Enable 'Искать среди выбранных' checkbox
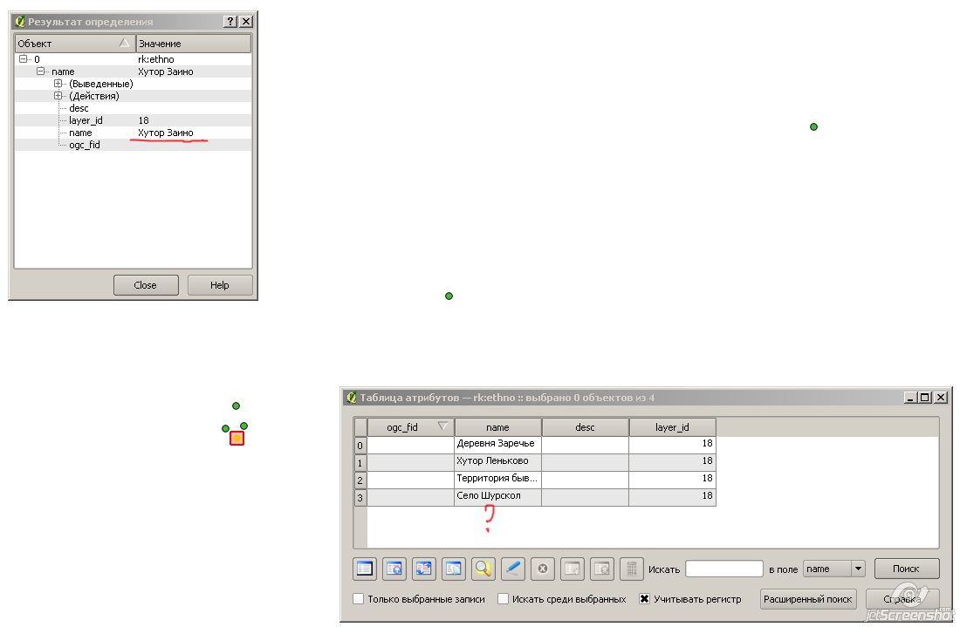 point(504,599)
